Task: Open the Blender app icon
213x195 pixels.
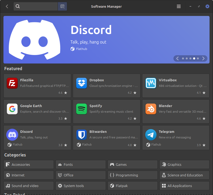Action: pos(151,109)
